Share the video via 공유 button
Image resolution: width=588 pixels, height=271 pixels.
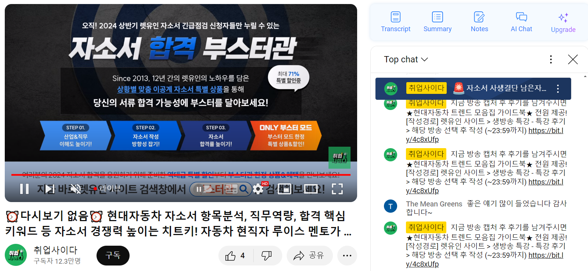coord(309,256)
